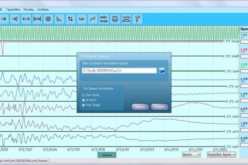
Task: Click the value box under channel '4 (f1)'
Action: coord(244,86)
